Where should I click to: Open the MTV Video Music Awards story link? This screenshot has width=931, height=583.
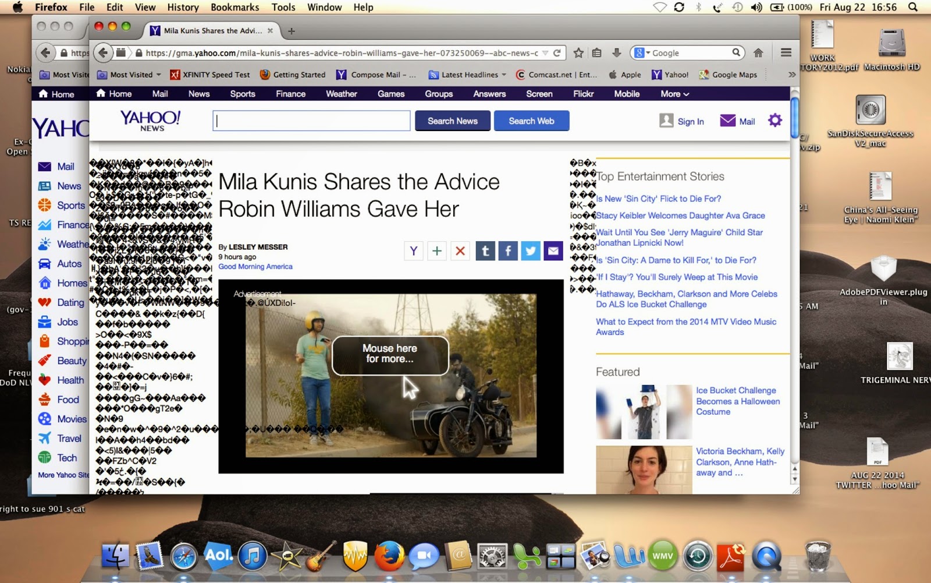point(686,327)
